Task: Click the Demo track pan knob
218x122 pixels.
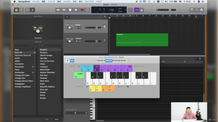Action: 105,26
